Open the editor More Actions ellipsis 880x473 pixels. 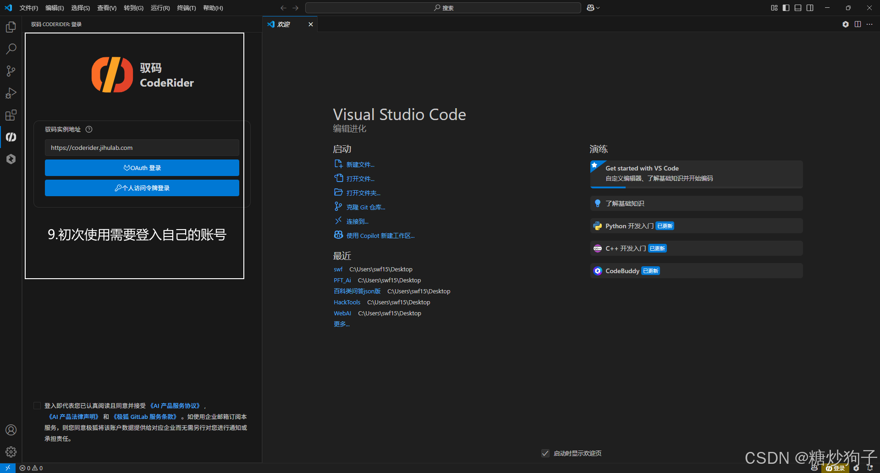(869, 24)
